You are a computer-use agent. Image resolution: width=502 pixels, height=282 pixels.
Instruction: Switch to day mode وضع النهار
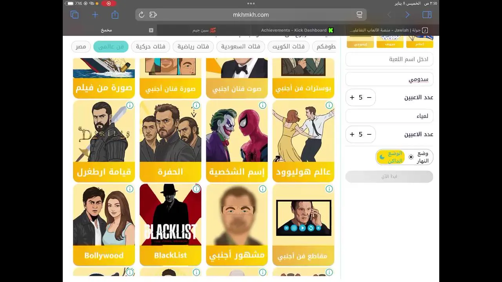click(419, 157)
